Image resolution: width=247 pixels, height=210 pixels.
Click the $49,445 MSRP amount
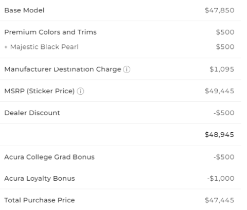220,91
